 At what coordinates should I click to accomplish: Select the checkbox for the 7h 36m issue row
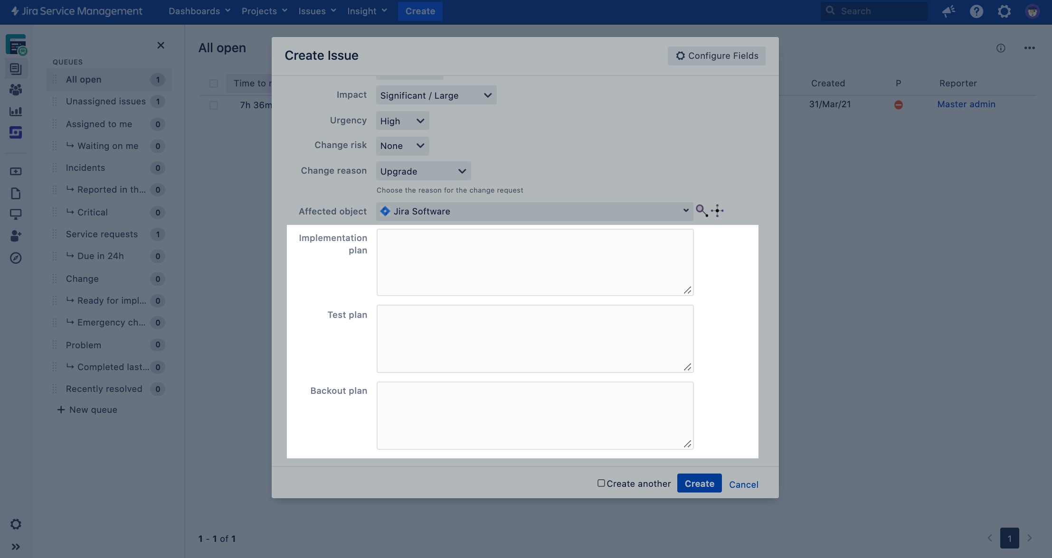(214, 105)
